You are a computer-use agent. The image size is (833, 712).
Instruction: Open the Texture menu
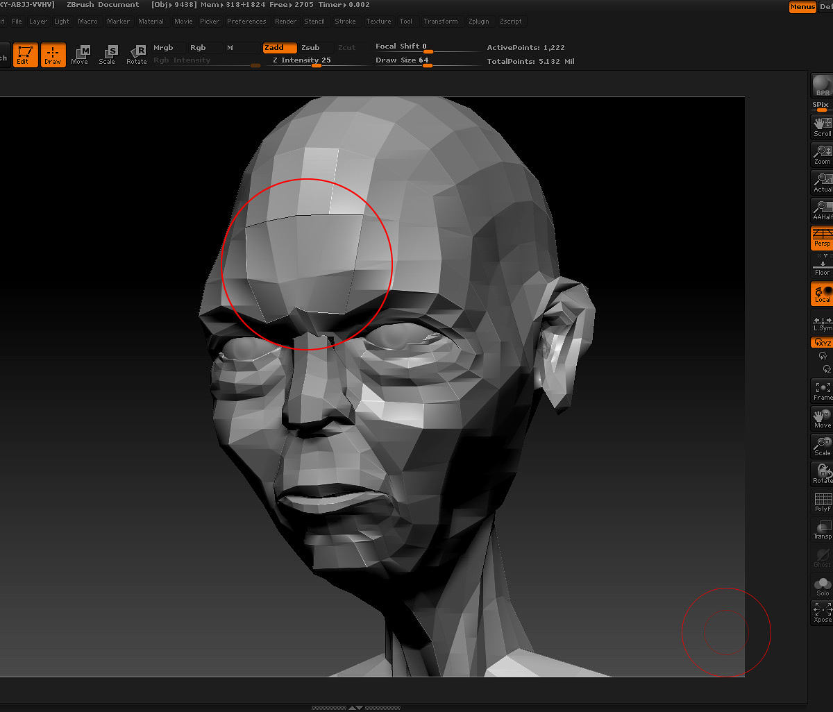tap(378, 22)
